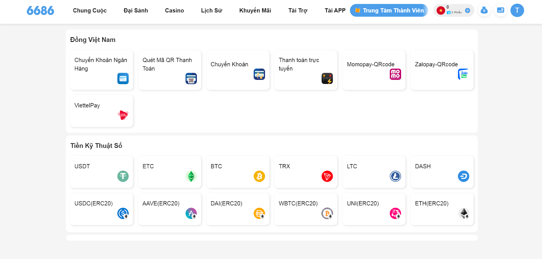The height and width of the screenshot is (259, 542).
Task: Click the online payment lightning icon
Action: [327, 78]
